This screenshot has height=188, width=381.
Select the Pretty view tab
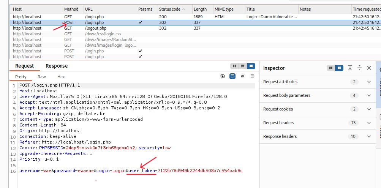click(x=21, y=77)
